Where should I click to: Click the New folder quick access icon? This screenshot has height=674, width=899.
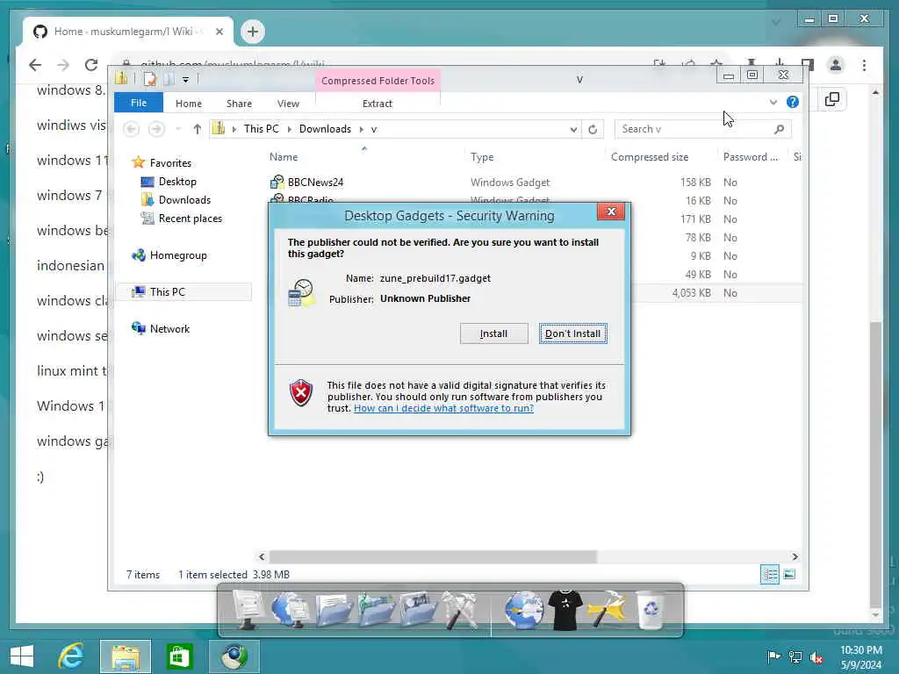(x=169, y=79)
